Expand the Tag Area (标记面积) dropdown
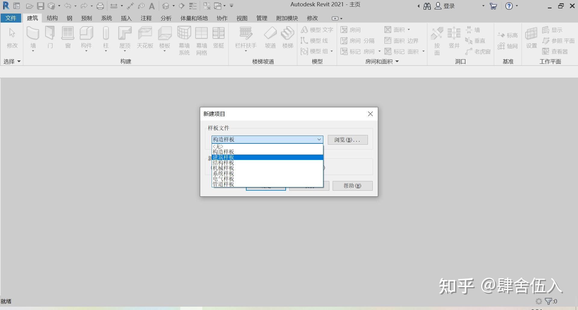Viewport: 578px width, 310px height. pos(423,51)
